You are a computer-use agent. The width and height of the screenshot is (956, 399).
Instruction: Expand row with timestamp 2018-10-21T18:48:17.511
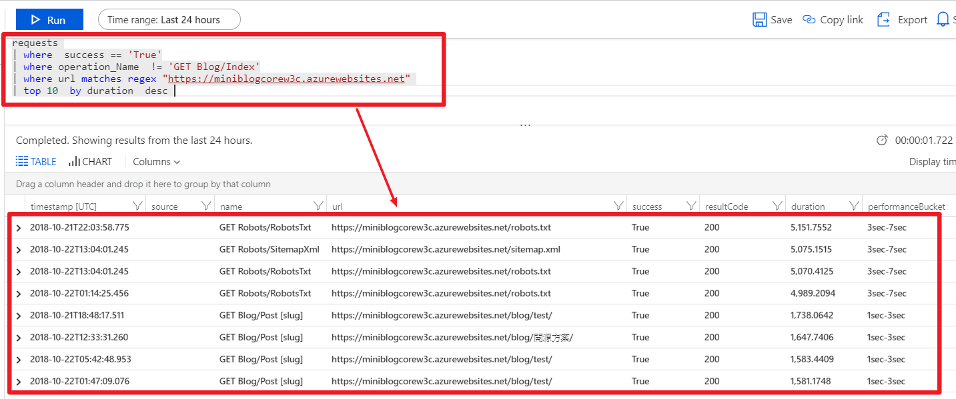[x=19, y=316]
